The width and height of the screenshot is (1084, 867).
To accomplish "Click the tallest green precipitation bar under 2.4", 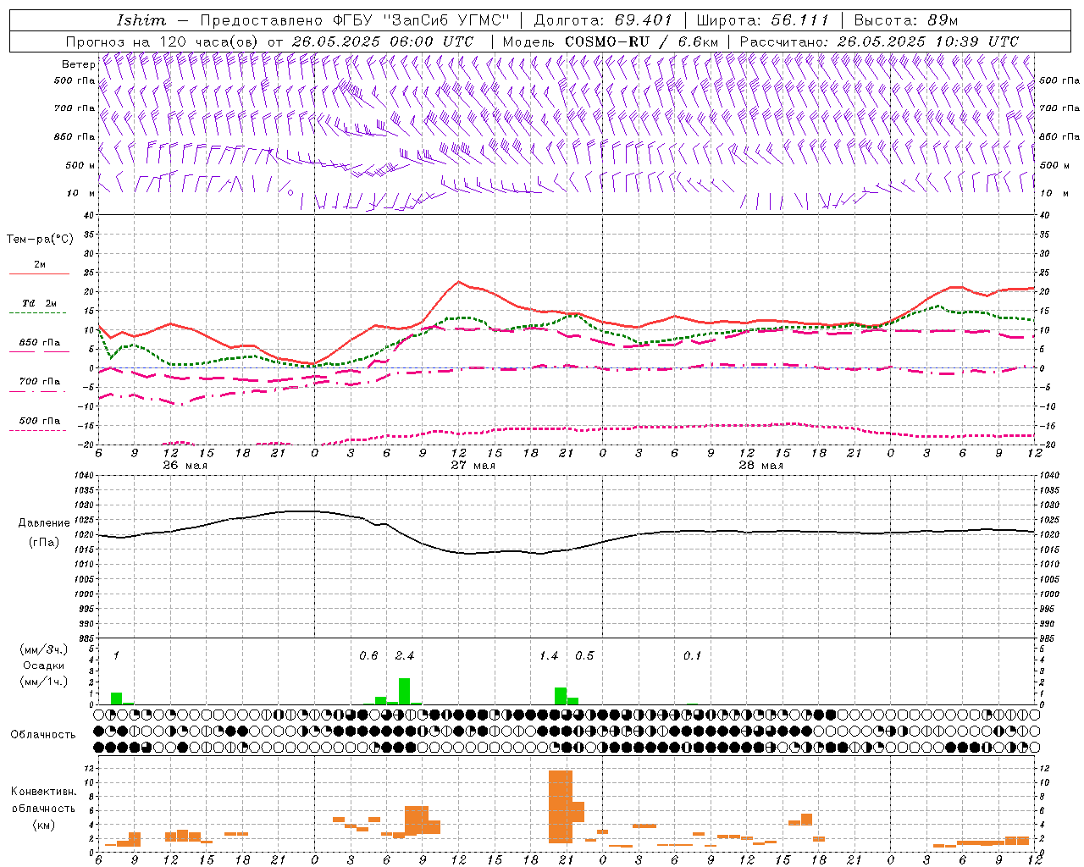I will tap(405, 691).
